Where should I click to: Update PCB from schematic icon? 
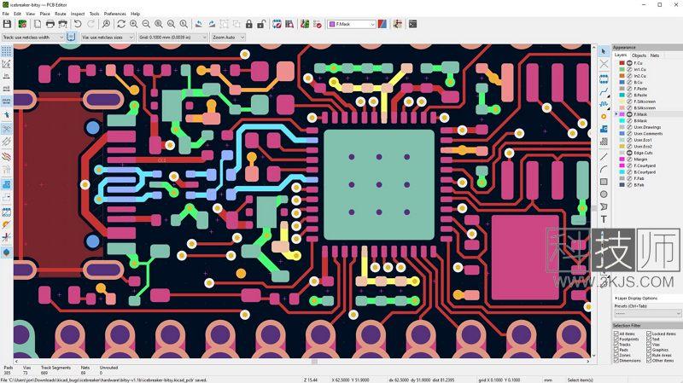[x=305, y=25]
